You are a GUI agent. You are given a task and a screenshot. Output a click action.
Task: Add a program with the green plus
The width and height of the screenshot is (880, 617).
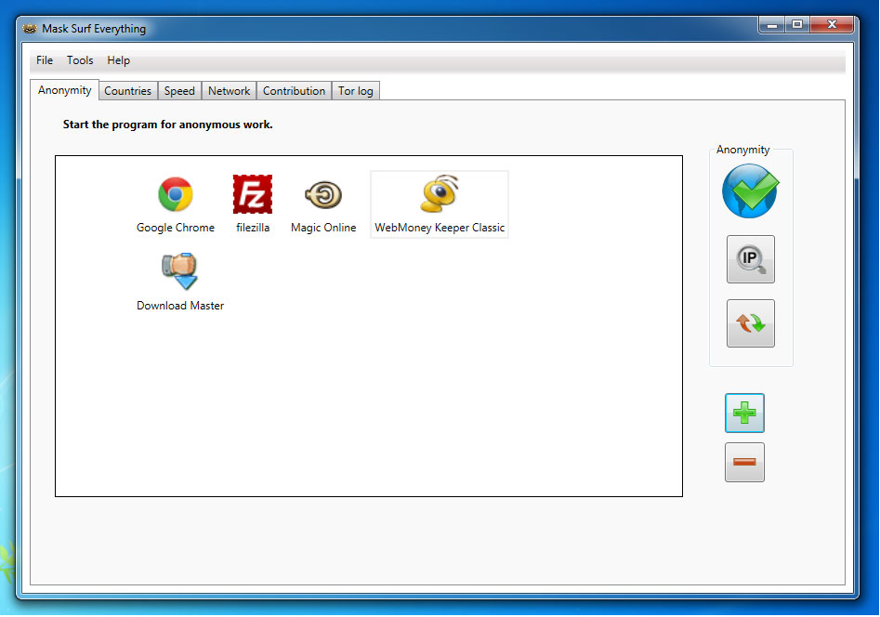tap(744, 414)
